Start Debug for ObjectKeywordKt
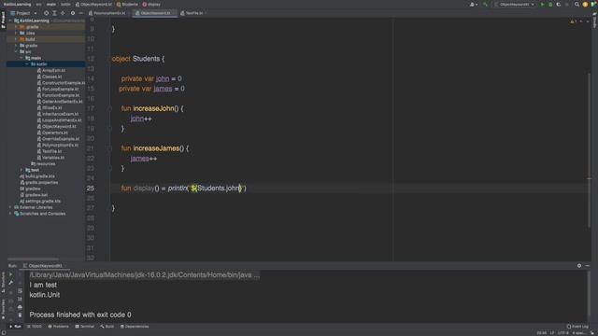 (x=550, y=5)
